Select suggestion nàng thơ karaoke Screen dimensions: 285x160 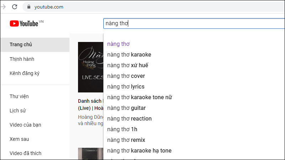pos(194,55)
